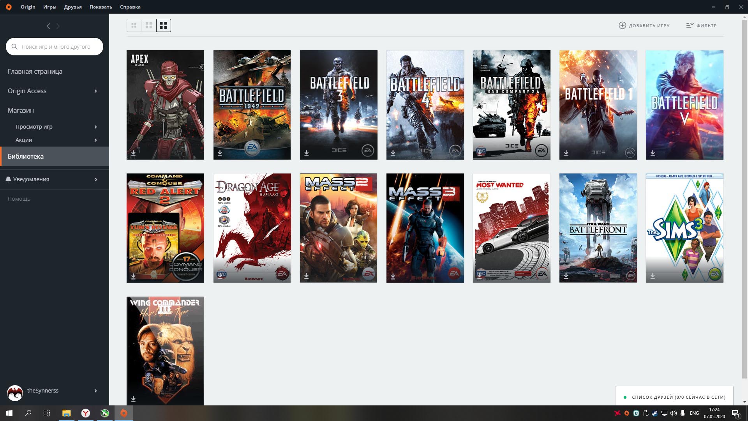Open Battlefield 1 game tile
Screen dimensions: 748x421
point(598,105)
